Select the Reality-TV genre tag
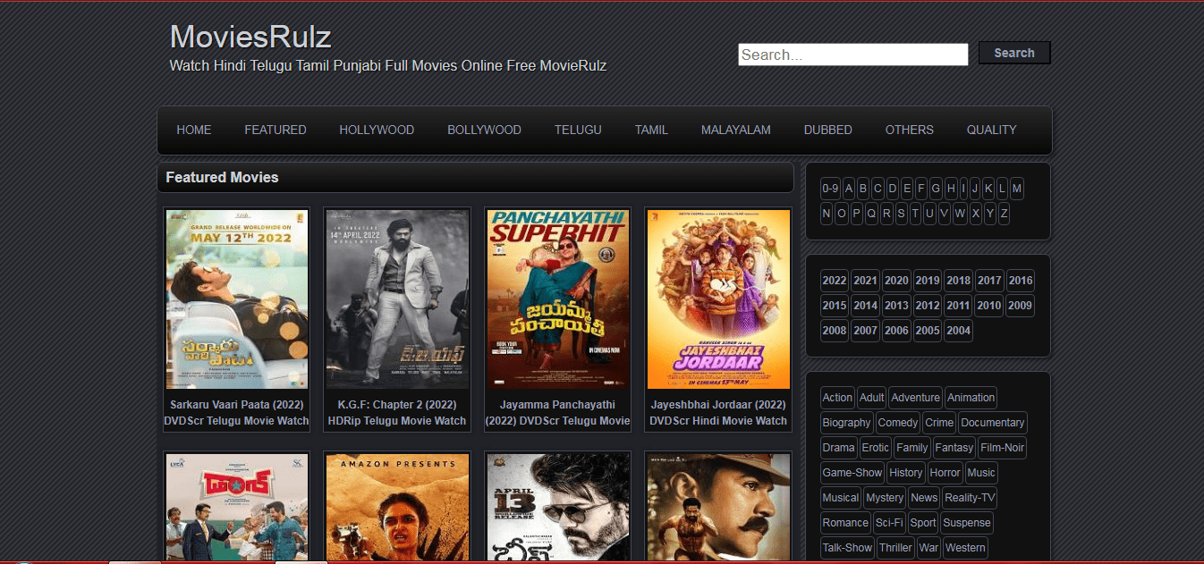The image size is (1204, 564). coord(969,498)
